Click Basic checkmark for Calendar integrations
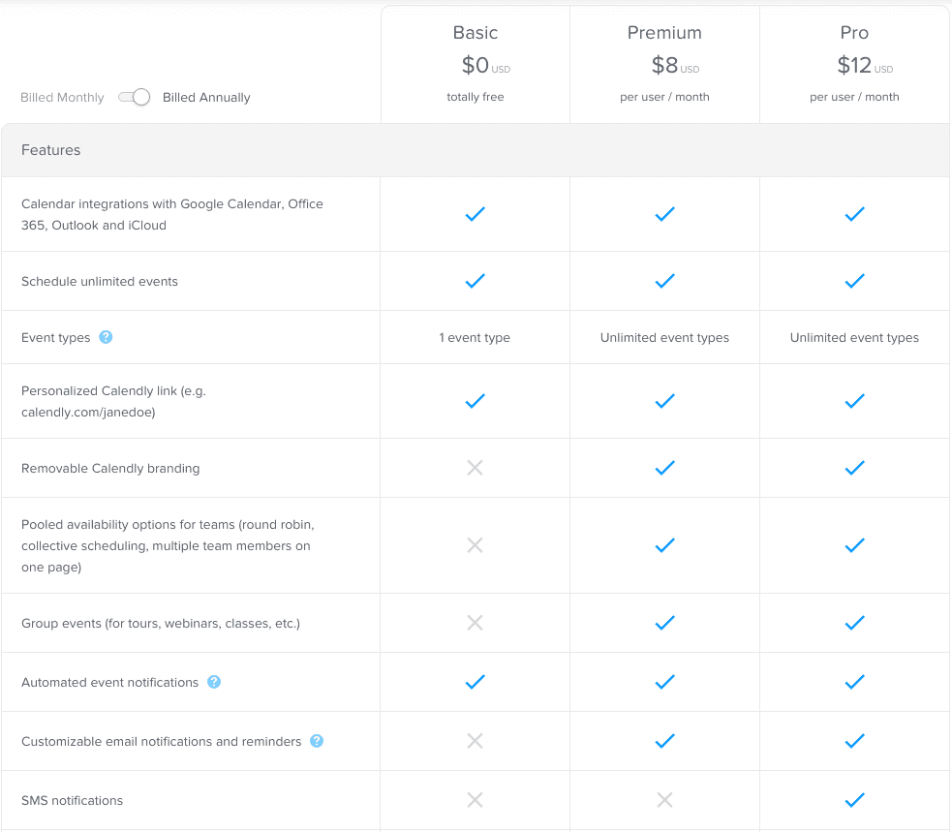This screenshot has height=832, width=952. point(475,214)
